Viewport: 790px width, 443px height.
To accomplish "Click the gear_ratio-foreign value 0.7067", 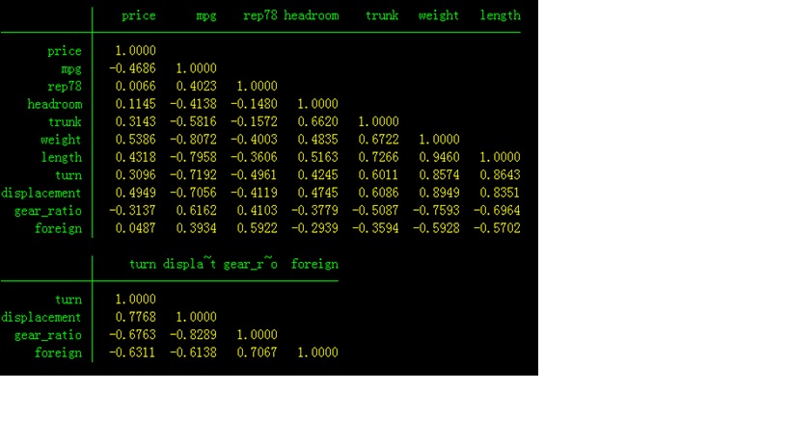I will click(x=257, y=352).
